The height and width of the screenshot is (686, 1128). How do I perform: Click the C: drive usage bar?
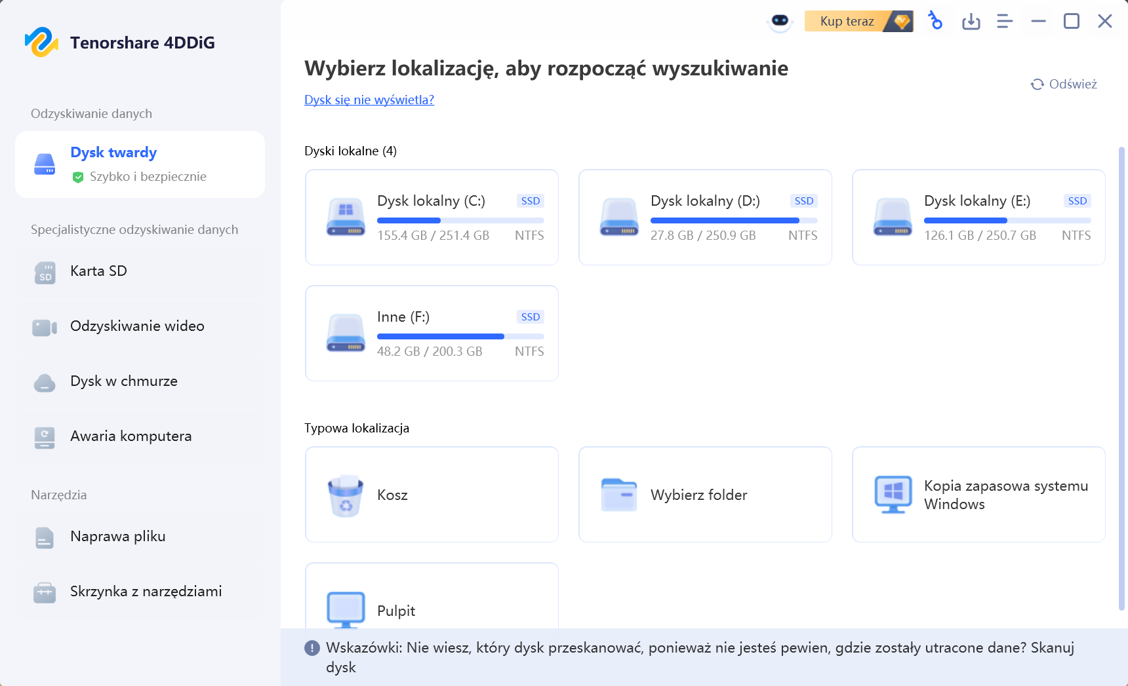tap(460, 220)
